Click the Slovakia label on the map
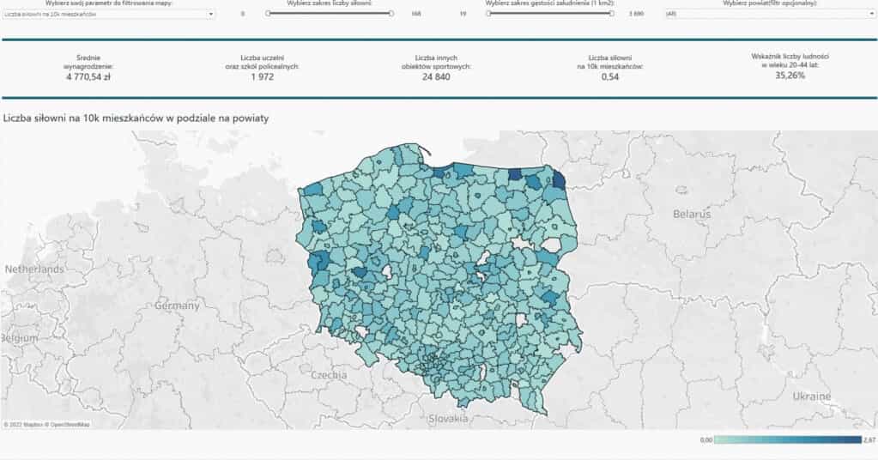Viewport: 878px width, 460px height. 447,418
